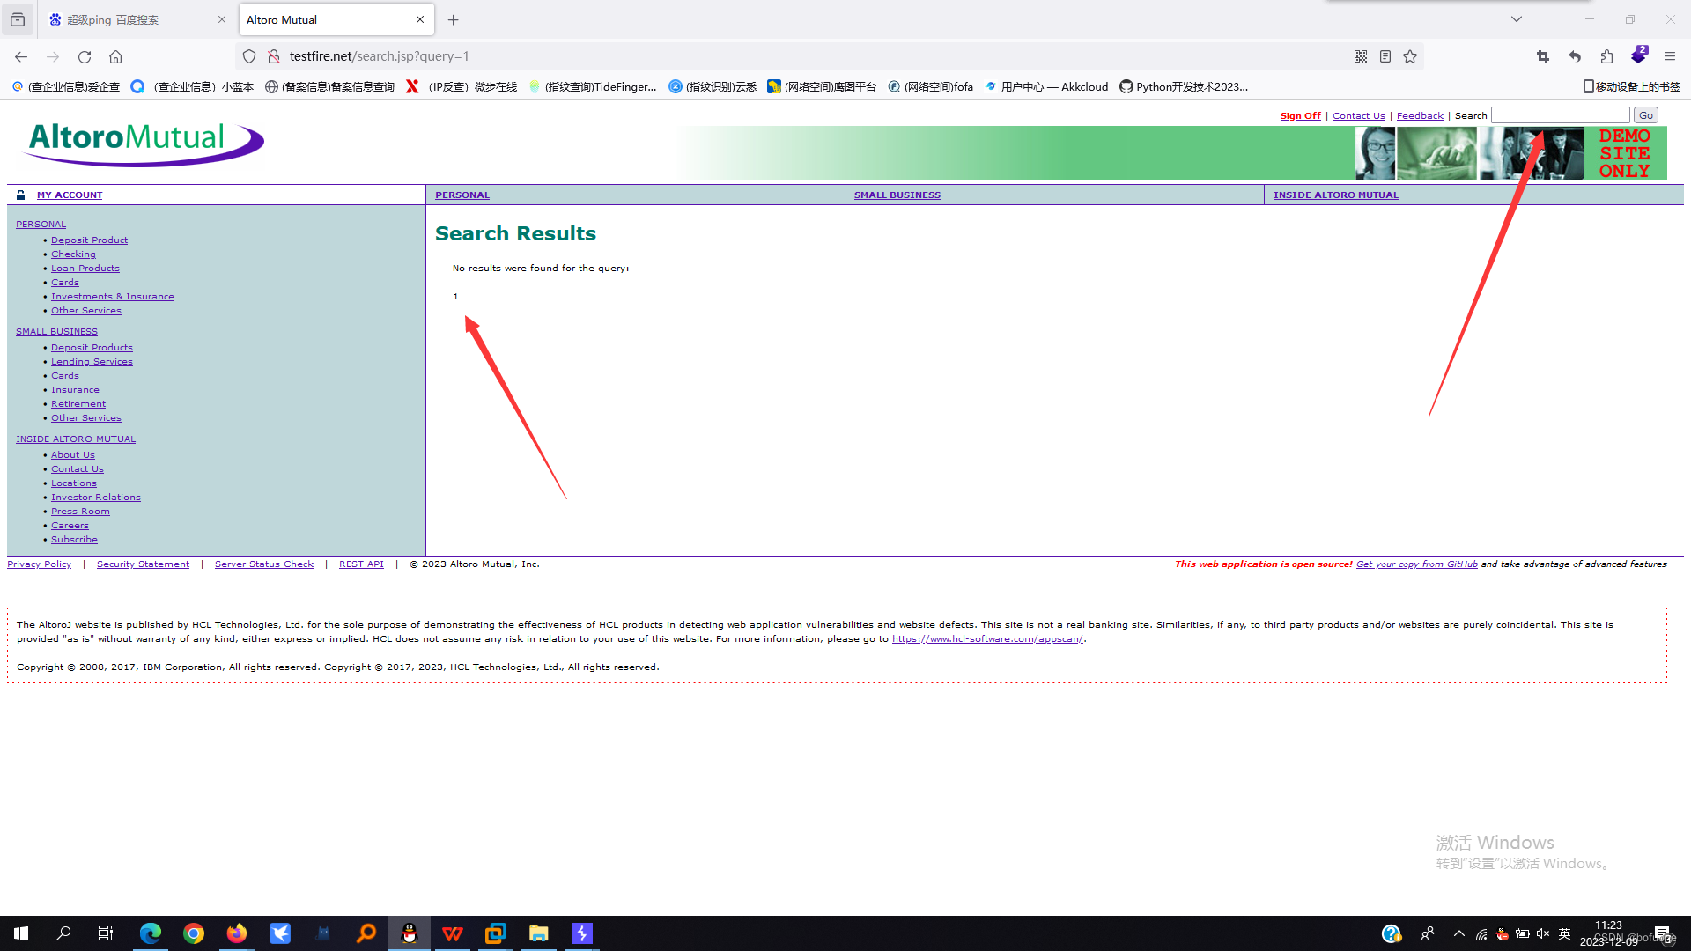Show hidden system tray icons
The width and height of the screenshot is (1691, 951).
coord(1459,933)
